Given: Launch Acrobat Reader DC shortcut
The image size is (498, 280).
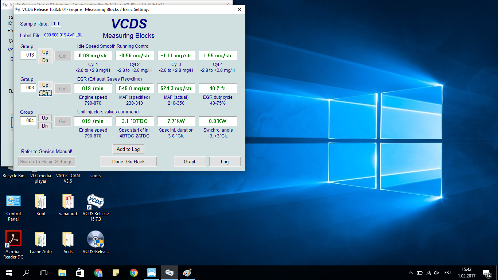Looking at the screenshot, I should 13,245.
